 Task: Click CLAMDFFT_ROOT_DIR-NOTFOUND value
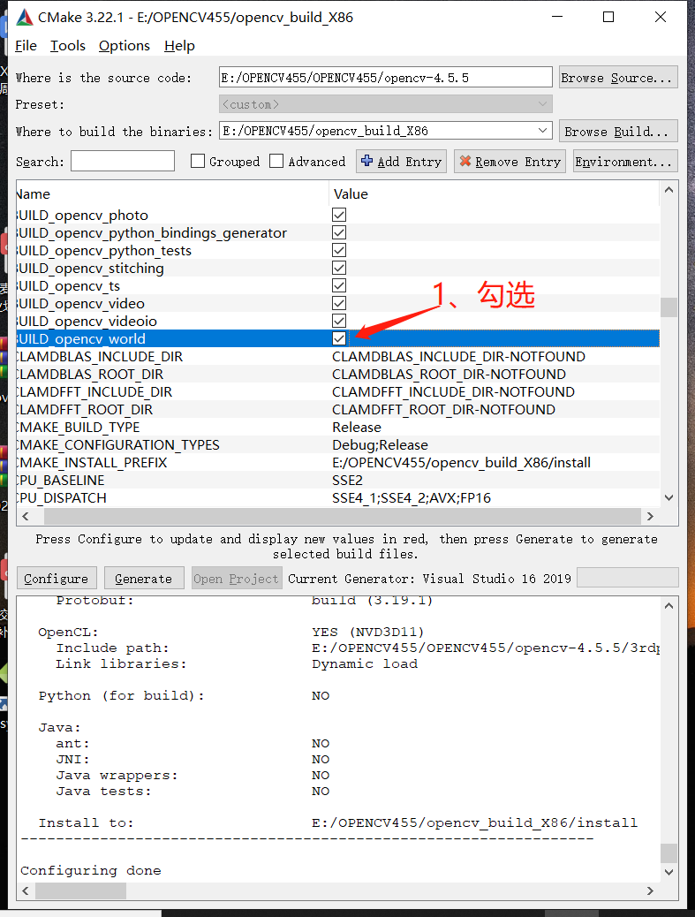pyautogui.click(x=443, y=409)
